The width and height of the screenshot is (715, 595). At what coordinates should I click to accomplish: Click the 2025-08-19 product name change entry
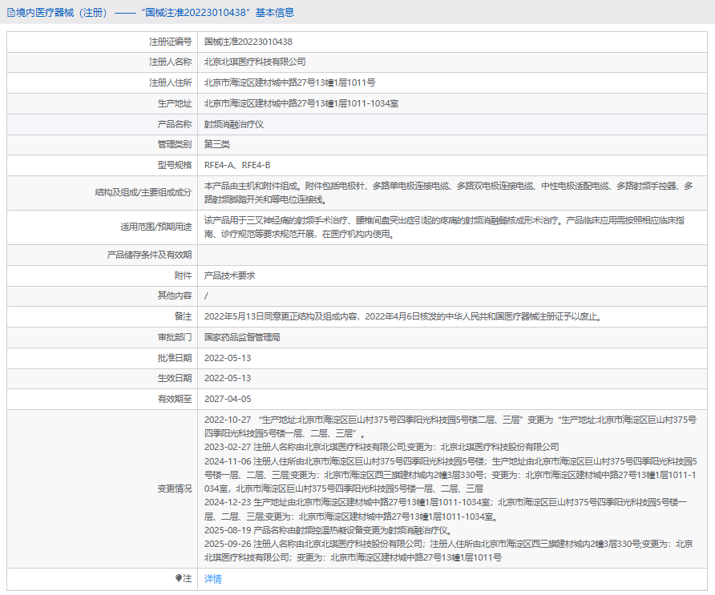tap(329, 531)
